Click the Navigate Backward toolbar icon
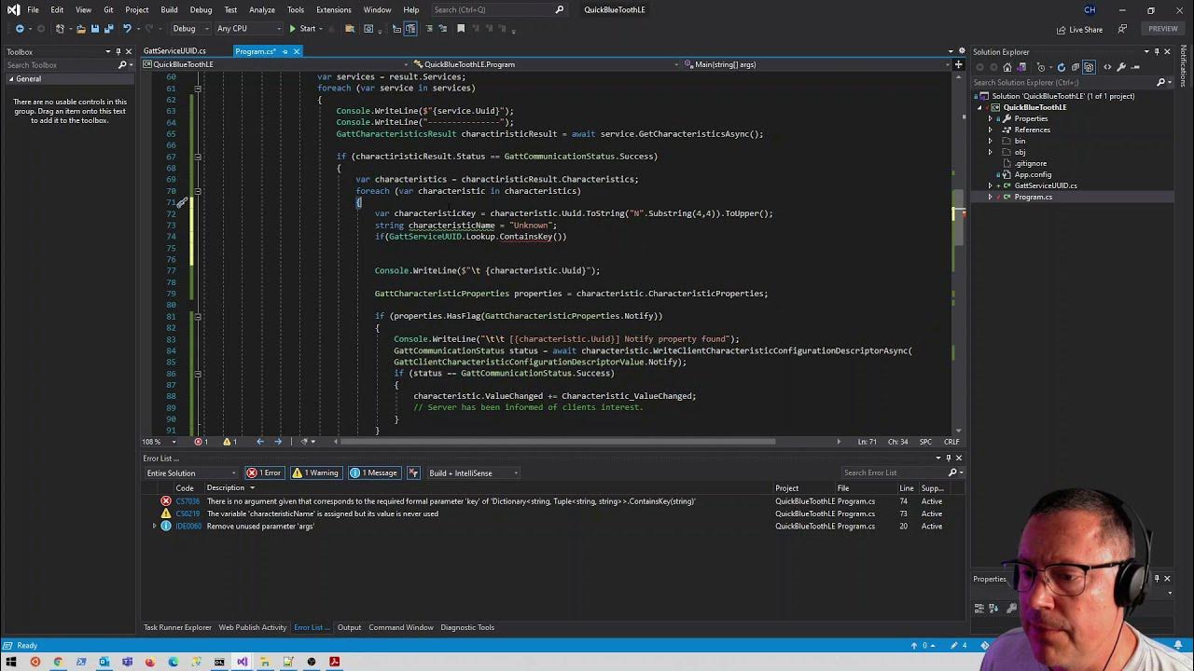This screenshot has height=671, width=1194. (20, 29)
